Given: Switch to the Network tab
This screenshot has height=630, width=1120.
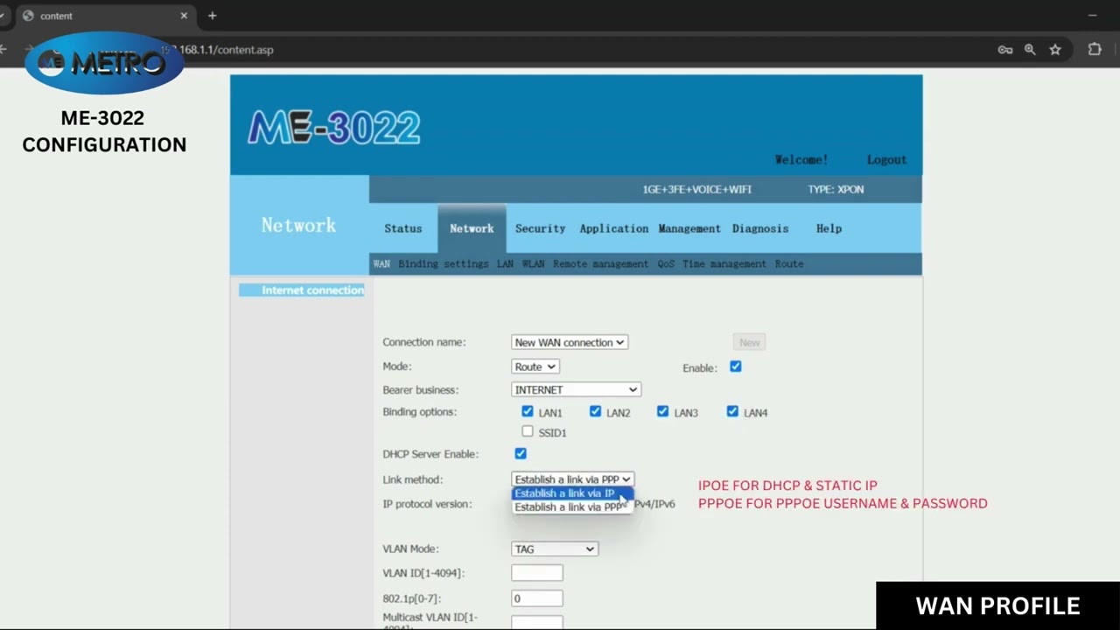Looking at the screenshot, I should pos(472,228).
